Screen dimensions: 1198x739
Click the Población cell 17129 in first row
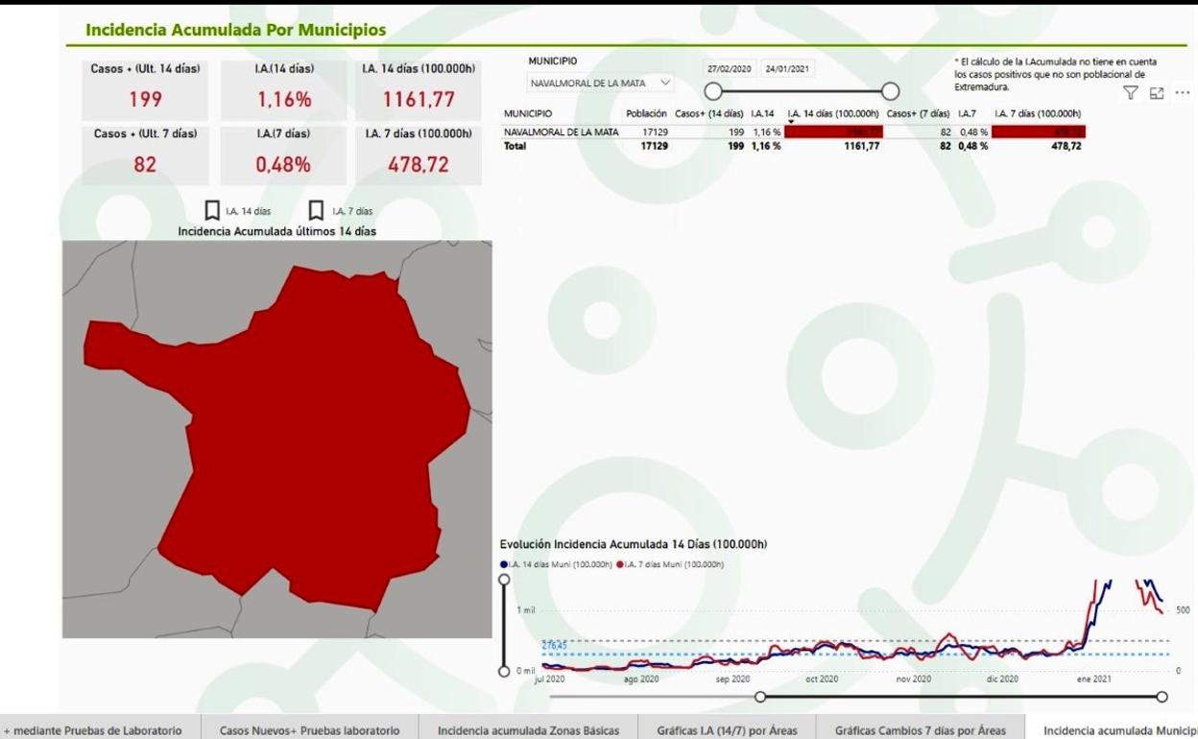point(655,131)
